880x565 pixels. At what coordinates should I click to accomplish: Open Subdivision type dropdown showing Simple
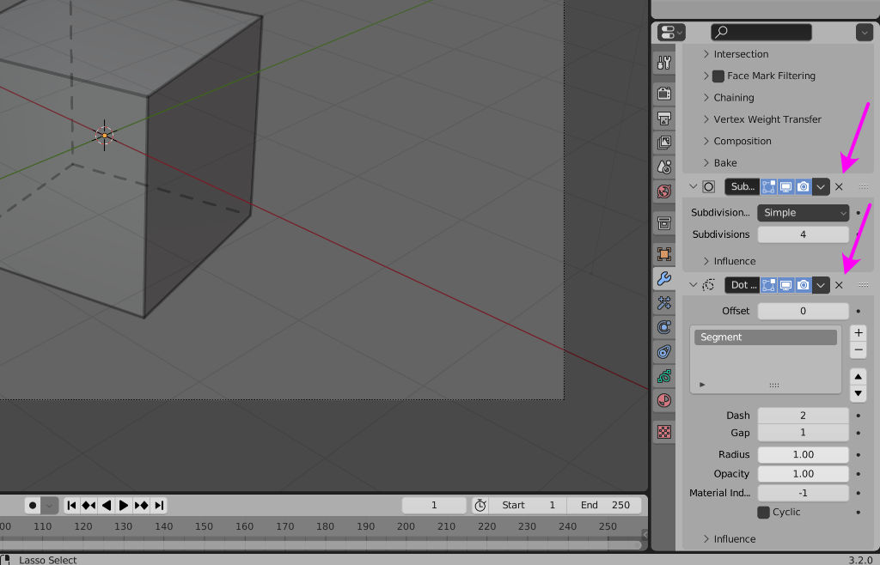click(803, 213)
